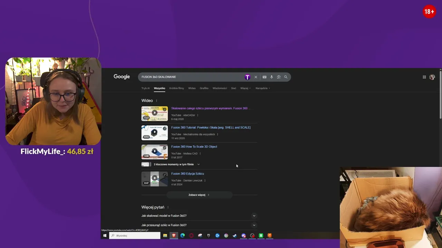Open link Fusion 360 Tutorial: Powłoka i Skala

coord(211,127)
